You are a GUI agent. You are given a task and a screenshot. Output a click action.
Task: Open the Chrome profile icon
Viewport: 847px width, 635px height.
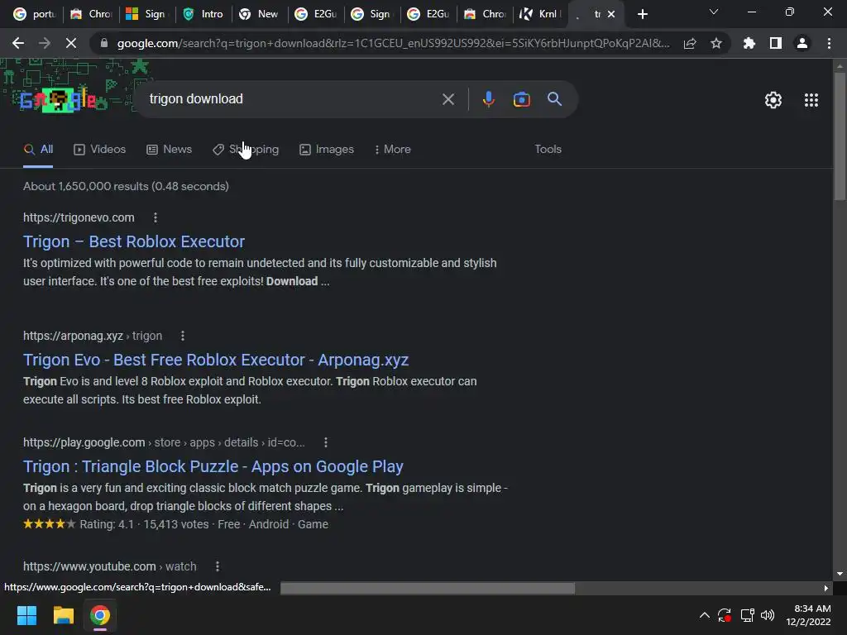(x=802, y=43)
